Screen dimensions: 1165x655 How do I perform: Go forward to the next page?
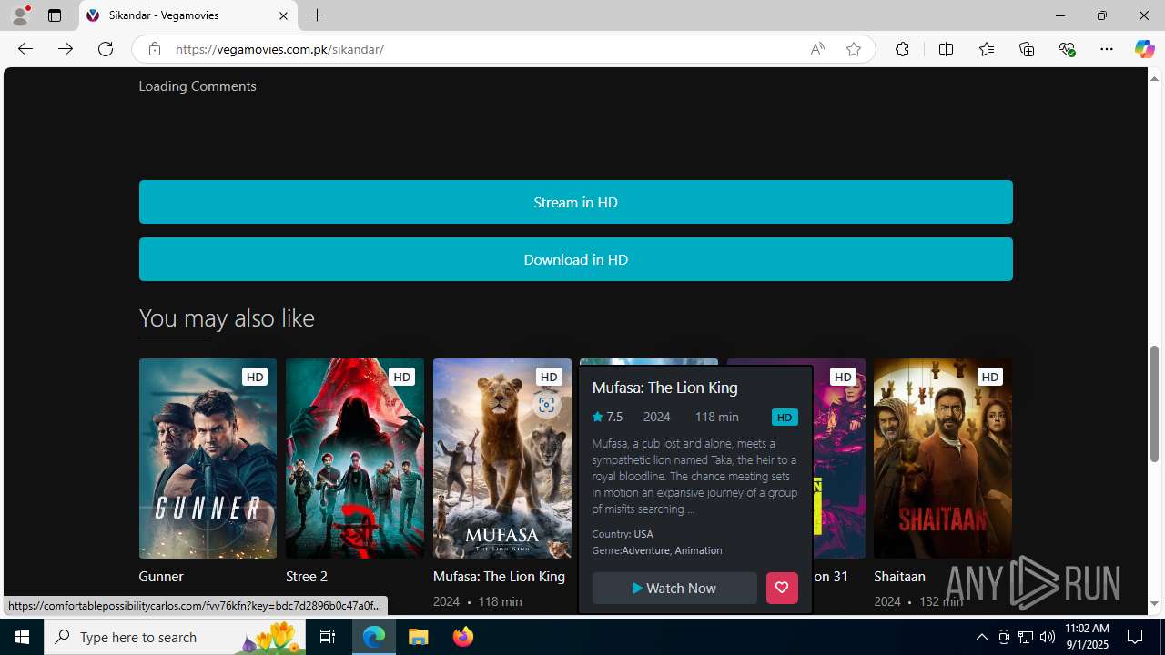point(66,49)
